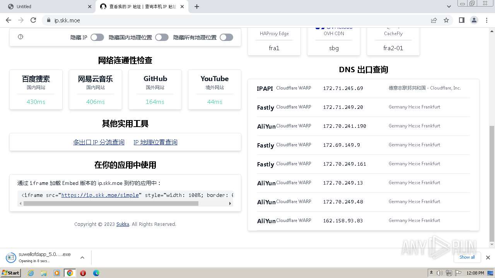Reload the current page

[33, 20]
